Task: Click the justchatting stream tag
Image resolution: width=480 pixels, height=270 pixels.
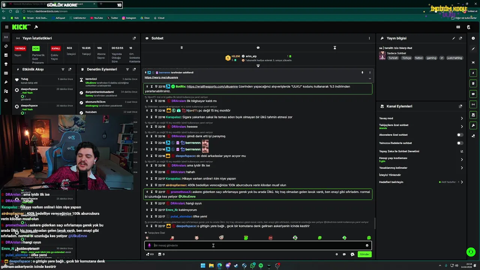Action: (454, 58)
